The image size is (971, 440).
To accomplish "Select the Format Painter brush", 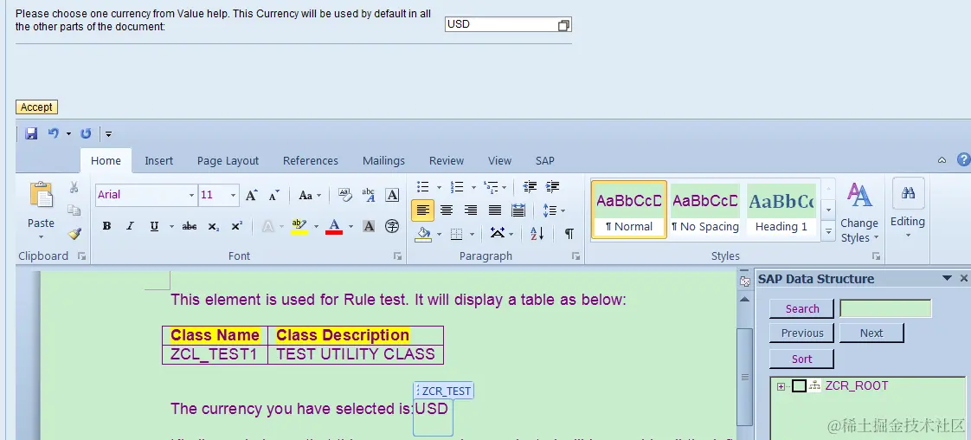I will click(x=74, y=233).
